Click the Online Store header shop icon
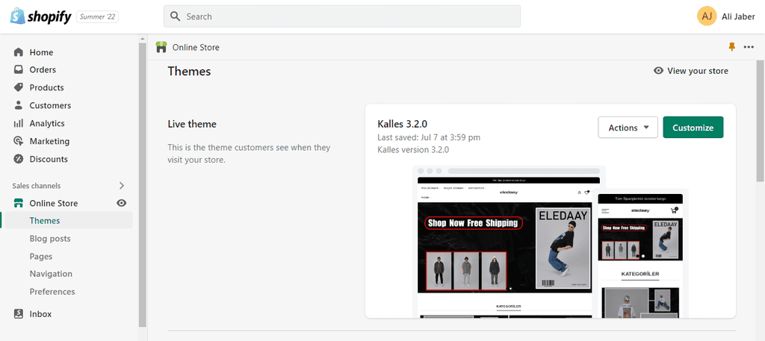This screenshot has height=341, width=765. coord(161,47)
